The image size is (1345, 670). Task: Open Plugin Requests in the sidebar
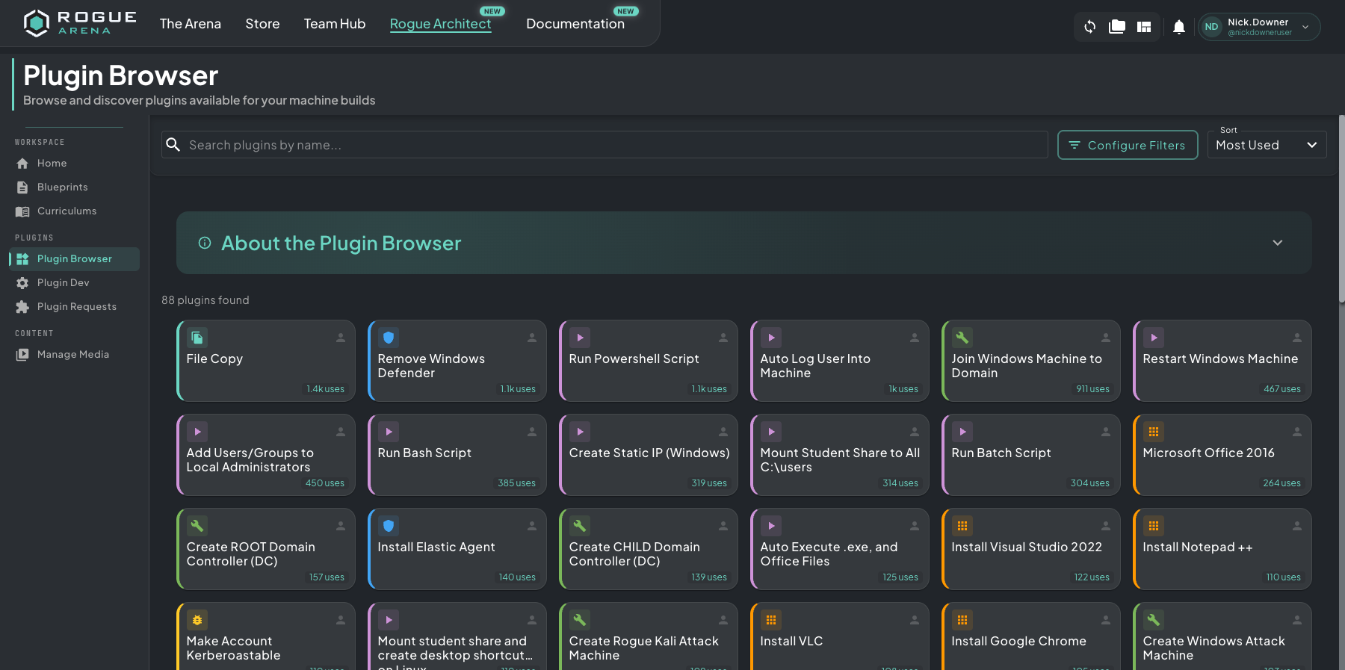coord(75,307)
